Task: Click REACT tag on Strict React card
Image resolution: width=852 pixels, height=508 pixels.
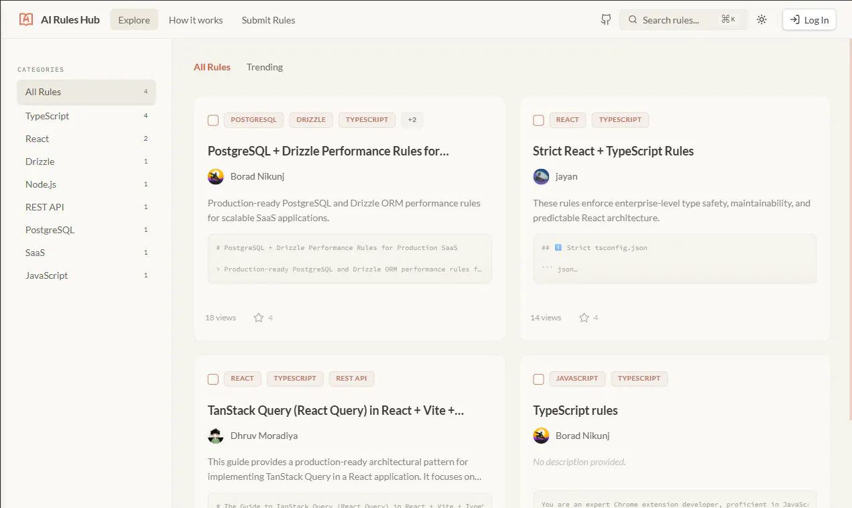Action: [567, 120]
